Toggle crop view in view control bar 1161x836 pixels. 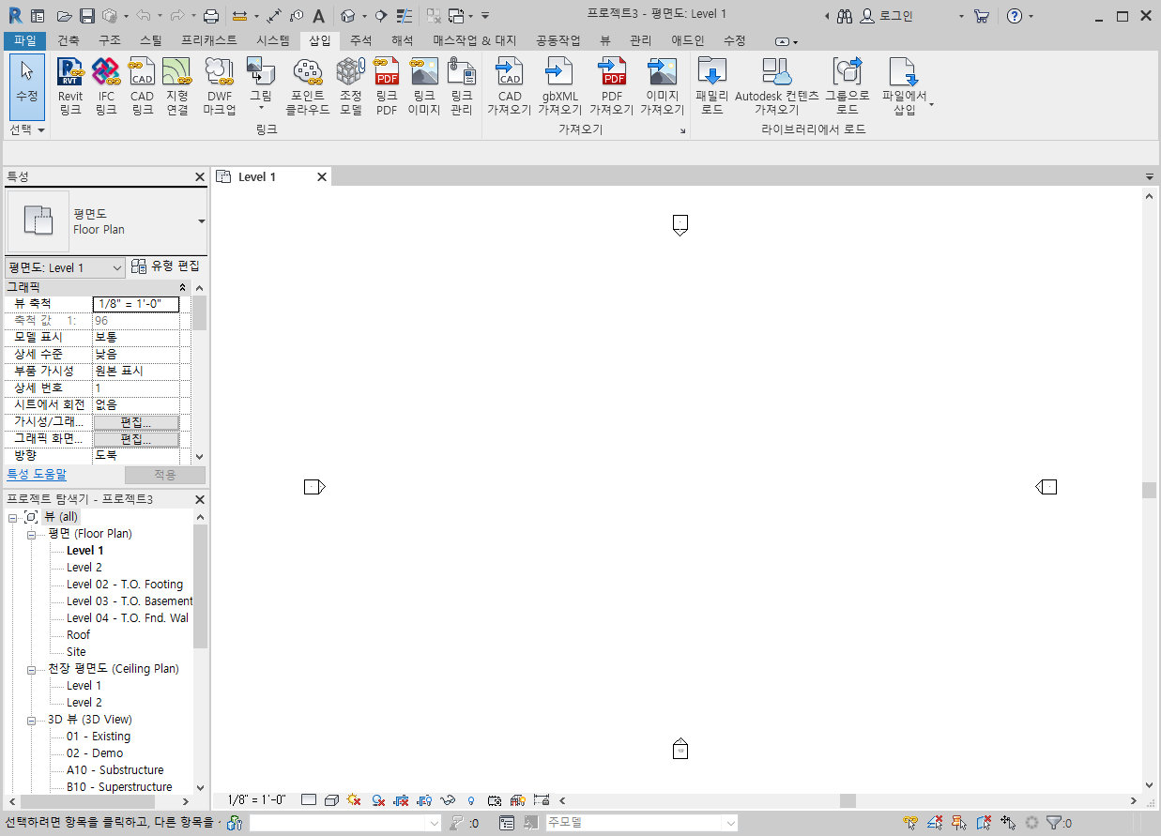402,800
